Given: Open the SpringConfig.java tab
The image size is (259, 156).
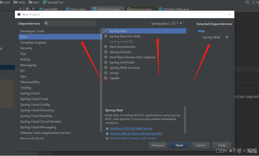Looking at the screenshot, I should [176, 9].
